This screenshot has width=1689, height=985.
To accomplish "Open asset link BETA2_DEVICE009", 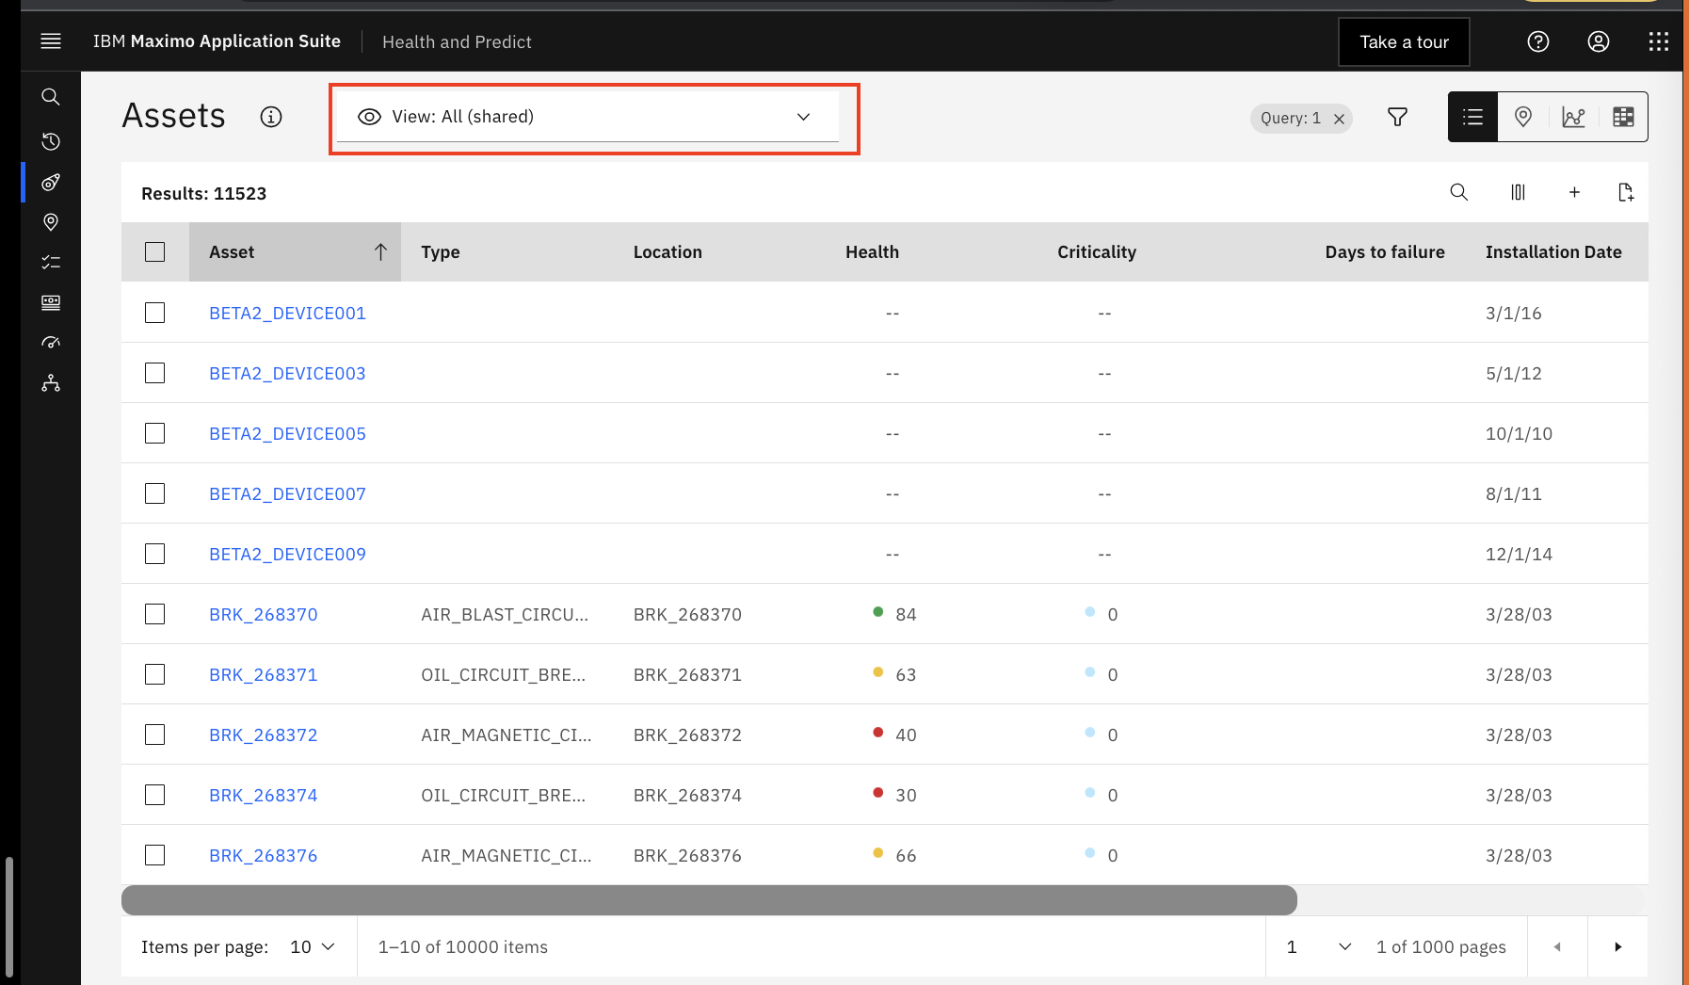I will (287, 554).
